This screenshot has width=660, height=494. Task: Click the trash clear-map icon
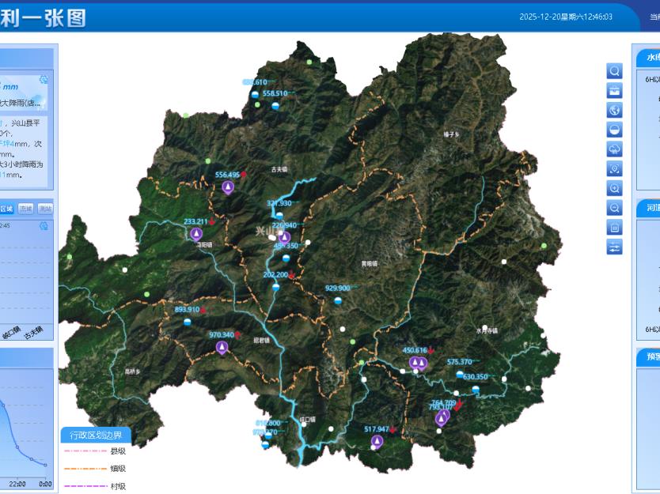[x=614, y=228]
